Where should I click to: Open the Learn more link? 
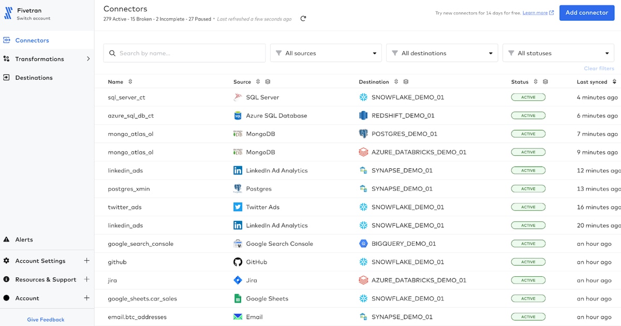(535, 13)
